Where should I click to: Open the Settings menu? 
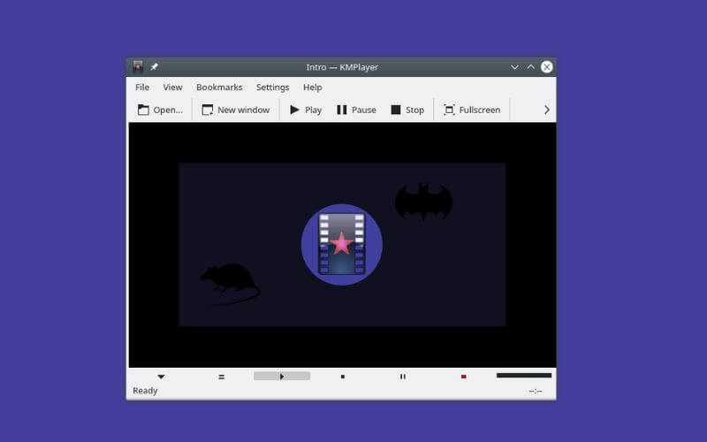pyautogui.click(x=272, y=88)
